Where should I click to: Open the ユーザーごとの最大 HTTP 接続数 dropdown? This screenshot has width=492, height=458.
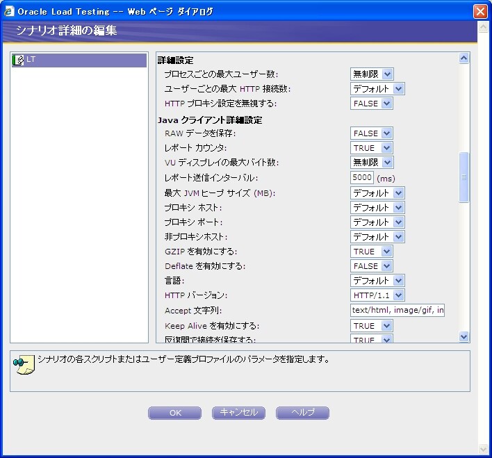pyautogui.click(x=377, y=89)
